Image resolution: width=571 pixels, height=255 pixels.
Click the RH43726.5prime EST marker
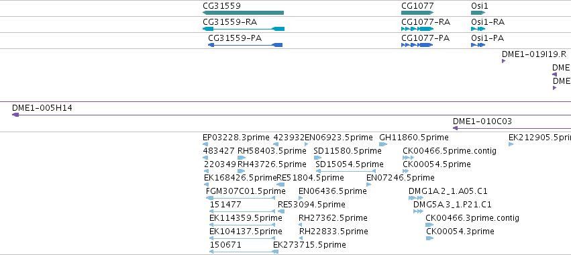pyautogui.click(x=241, y=171)
